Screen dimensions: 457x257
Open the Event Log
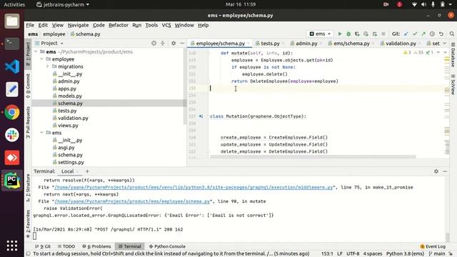433,246
